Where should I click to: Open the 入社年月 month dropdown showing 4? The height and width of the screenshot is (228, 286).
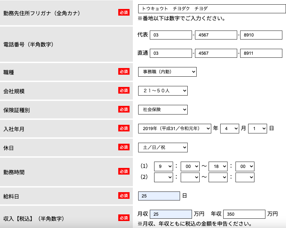click(230, 128)
